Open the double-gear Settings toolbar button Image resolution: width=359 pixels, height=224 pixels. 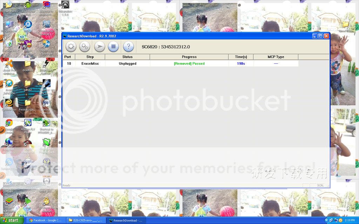click(85, 47)
